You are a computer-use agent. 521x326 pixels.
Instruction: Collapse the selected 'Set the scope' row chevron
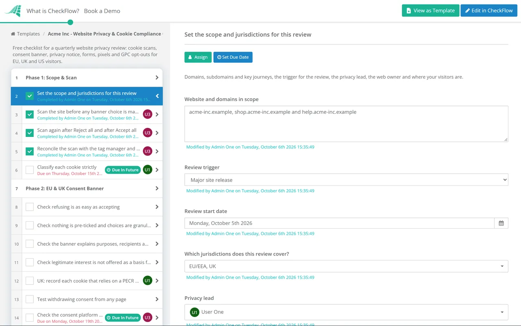pyautogui.click(x=157, y=96)
